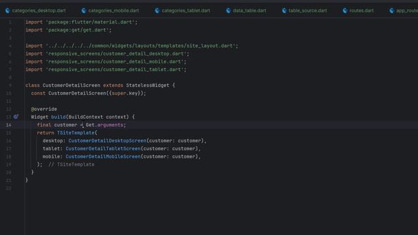Switch to table_source.dart tab
This screenshot has width=418, height=235.
pos(304,10)
